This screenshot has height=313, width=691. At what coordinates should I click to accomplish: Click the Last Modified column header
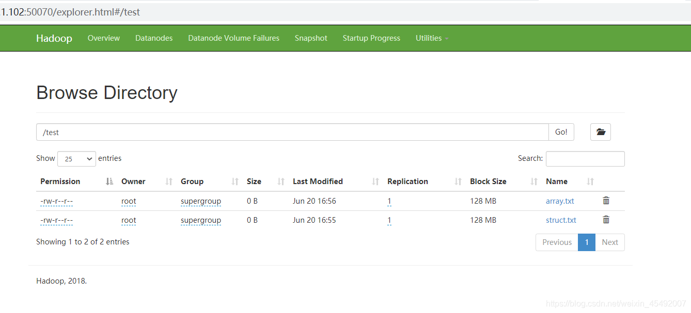pyautogui.click(x=318, y=182)
